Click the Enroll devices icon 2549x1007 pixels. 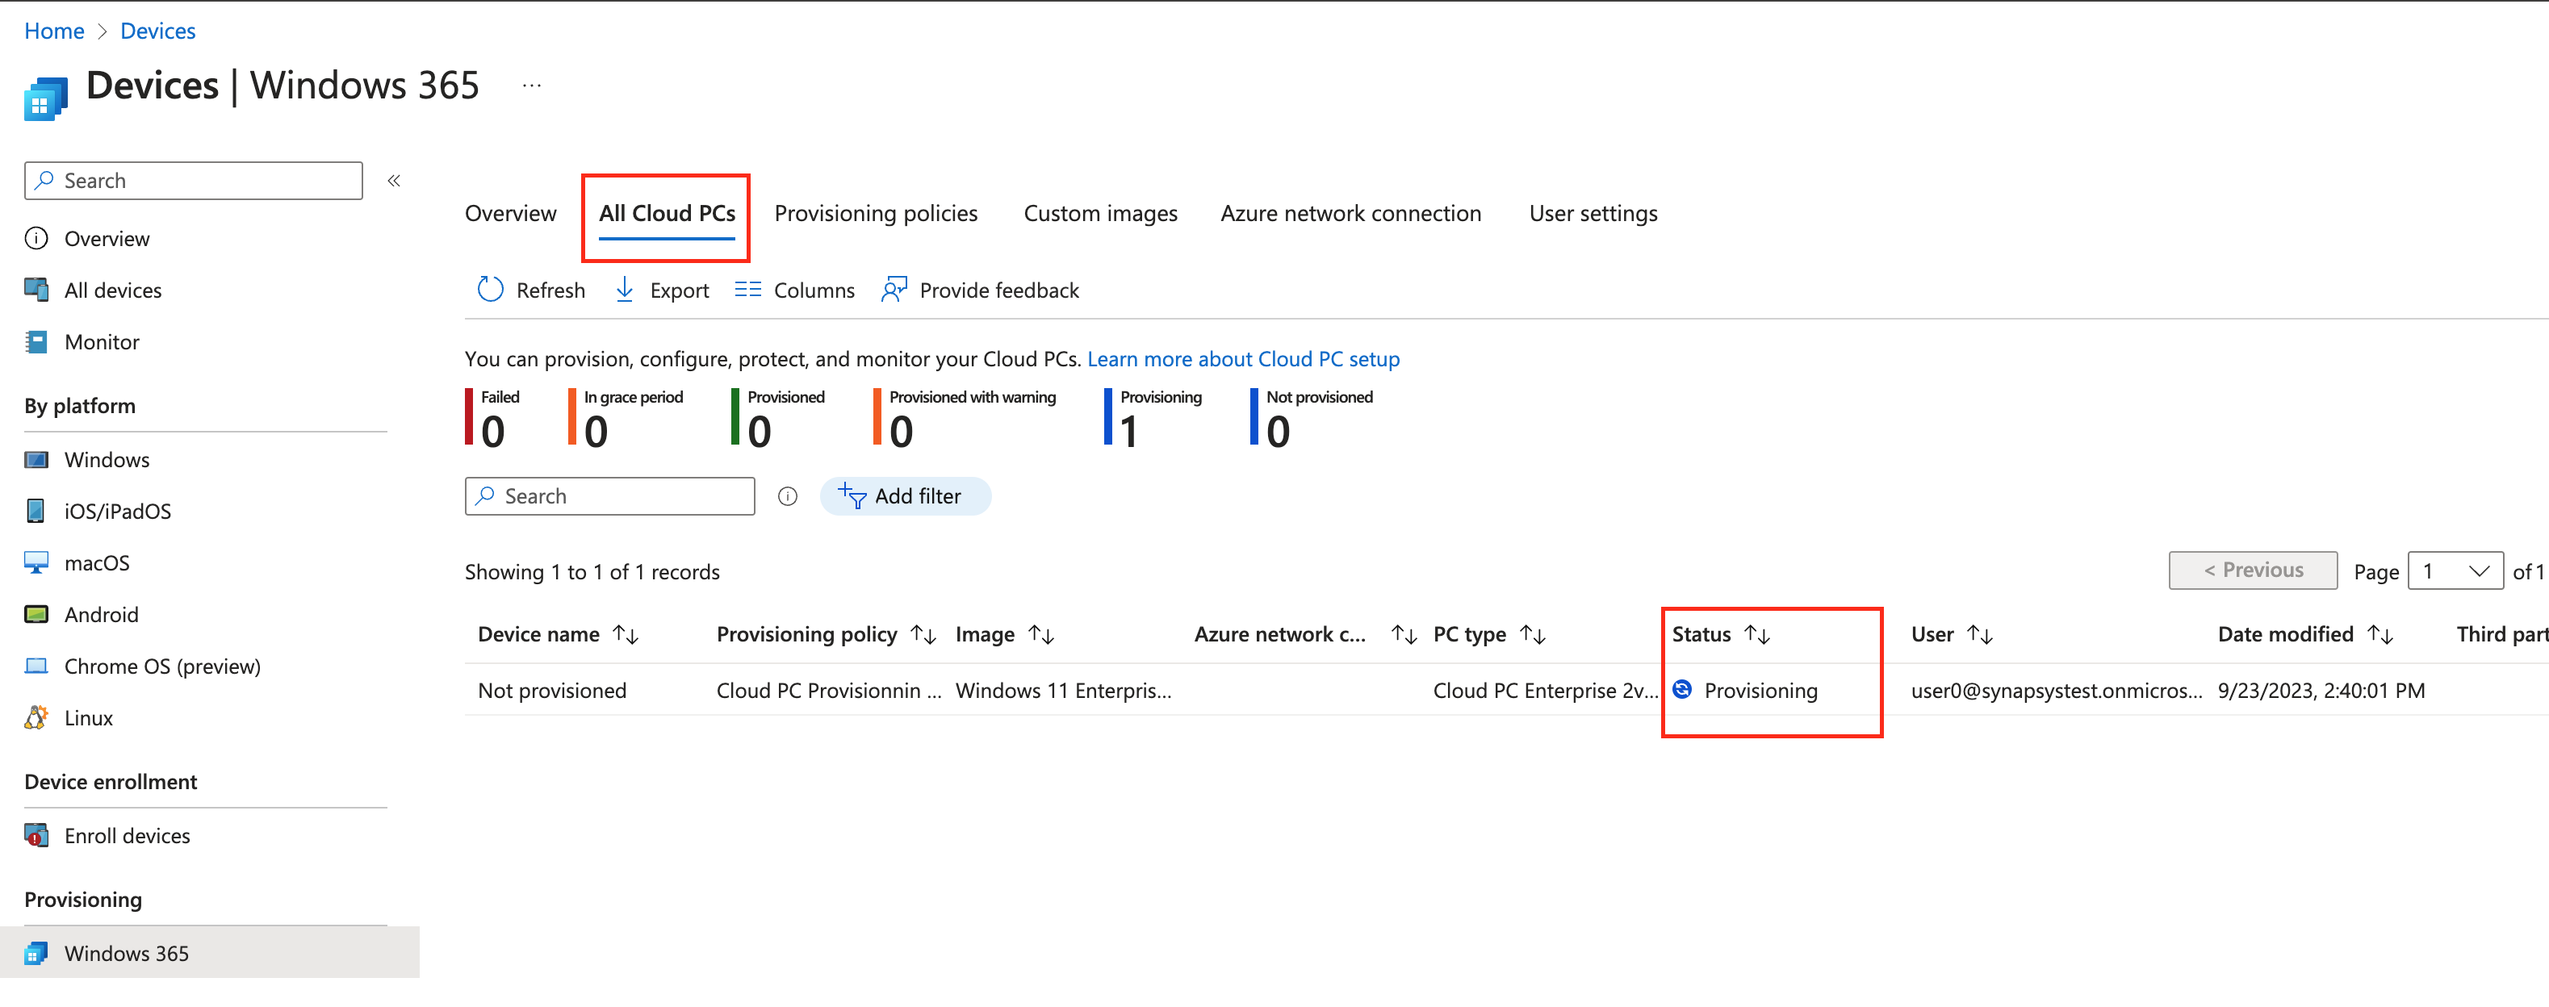(x=36, y=835)
